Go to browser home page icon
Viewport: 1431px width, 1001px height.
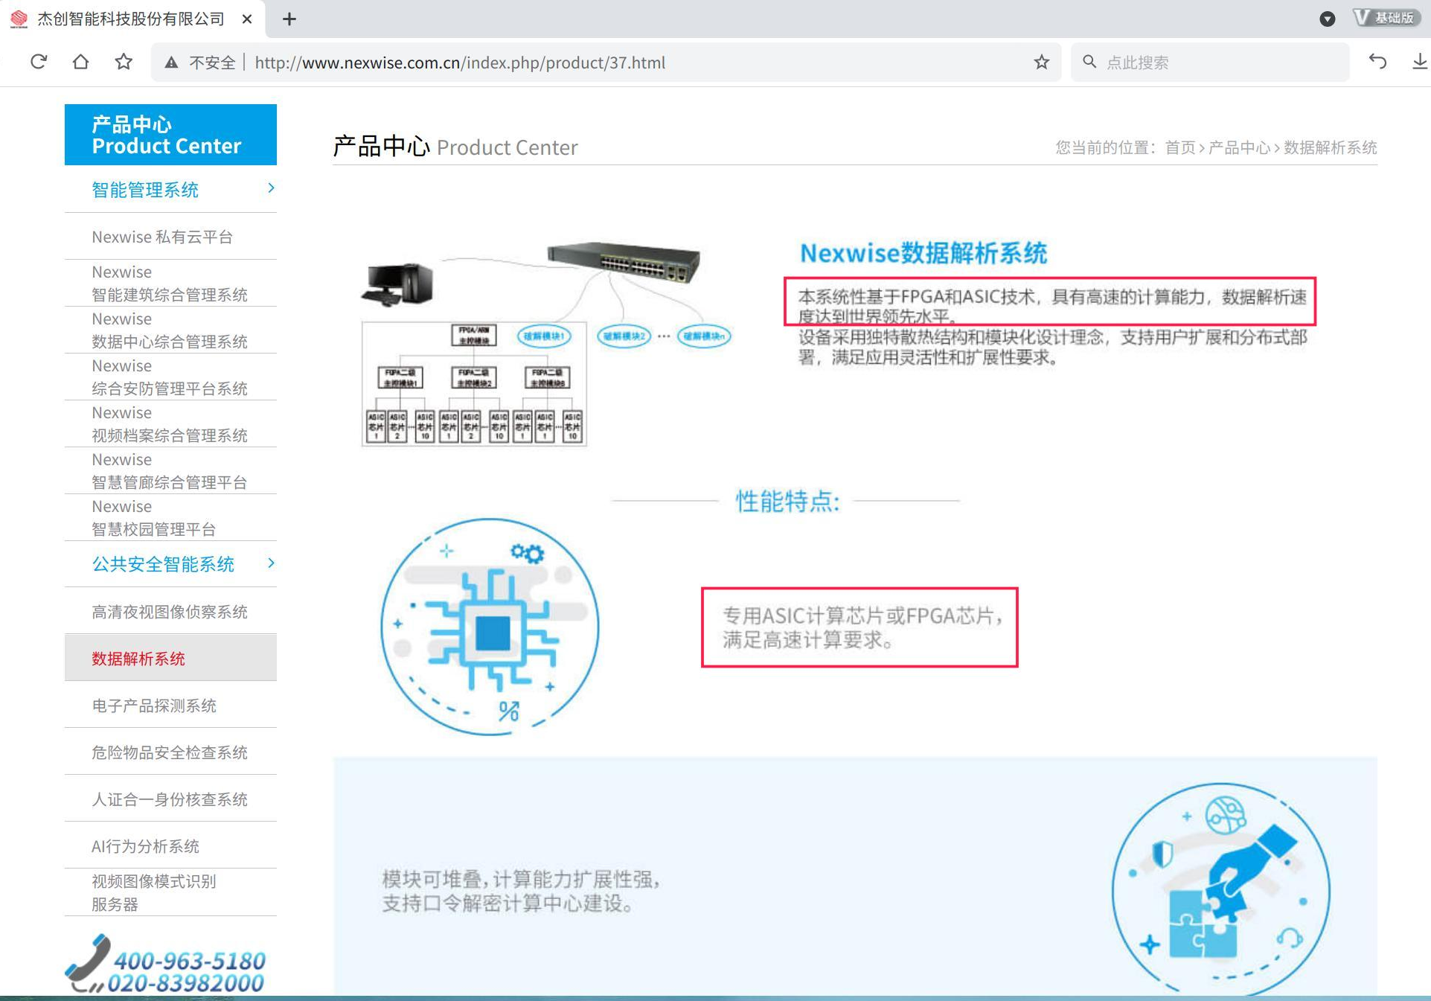[80, 62]
